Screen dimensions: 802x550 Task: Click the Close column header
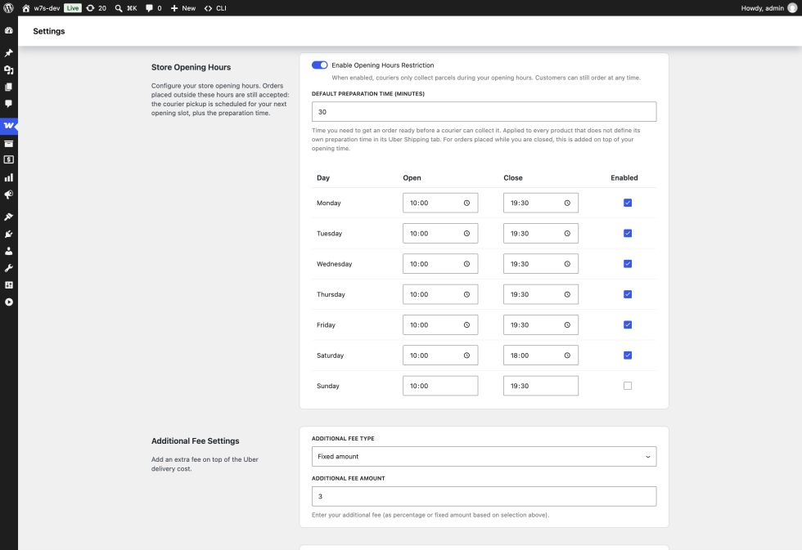click(x=512, y=177)
